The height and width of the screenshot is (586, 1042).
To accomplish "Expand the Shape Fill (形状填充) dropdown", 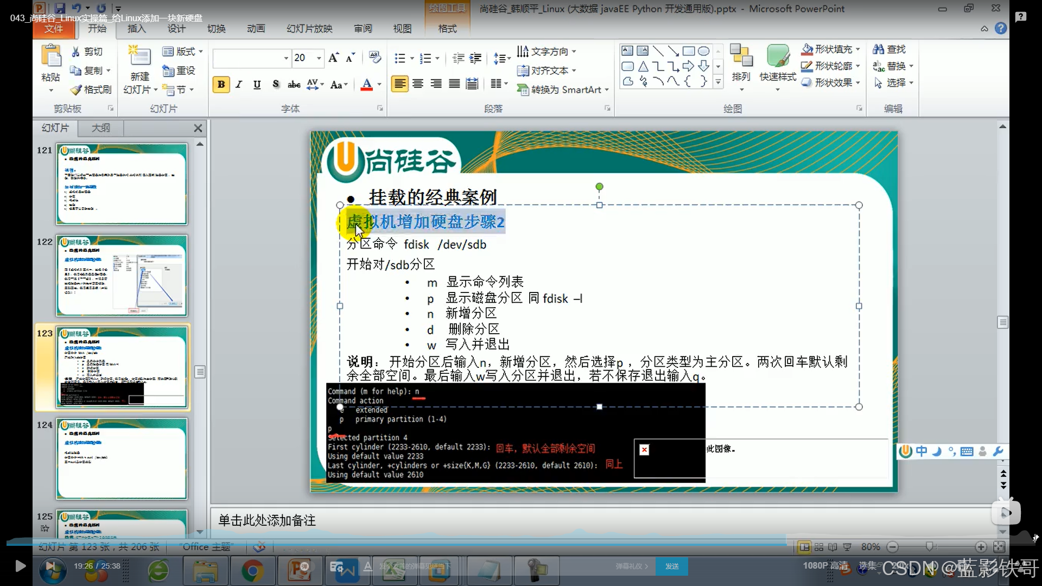I will coord(858,49).
